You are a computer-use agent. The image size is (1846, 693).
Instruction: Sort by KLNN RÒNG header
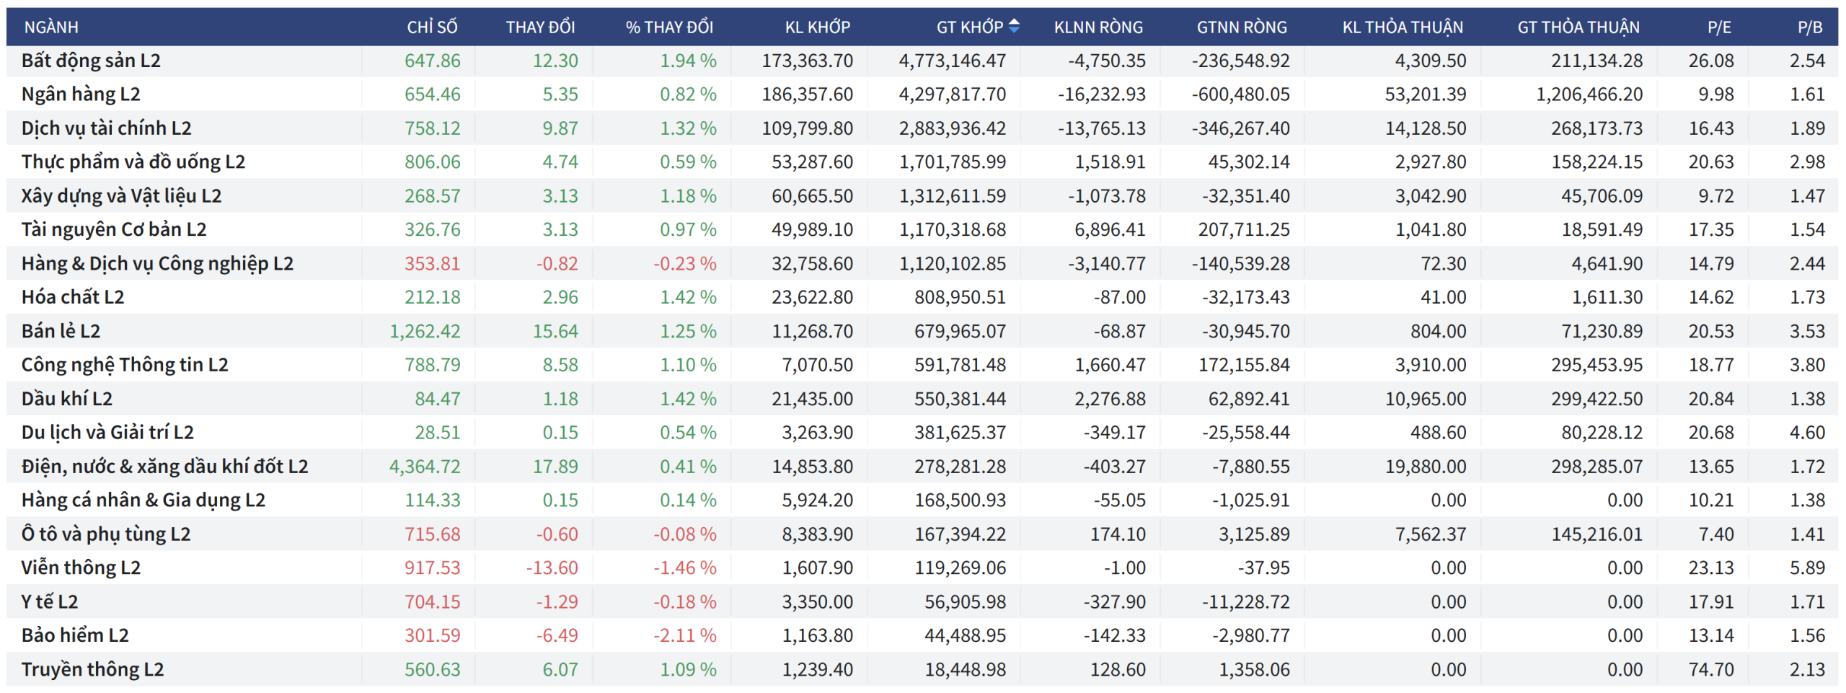click(x=1098, y=27)
